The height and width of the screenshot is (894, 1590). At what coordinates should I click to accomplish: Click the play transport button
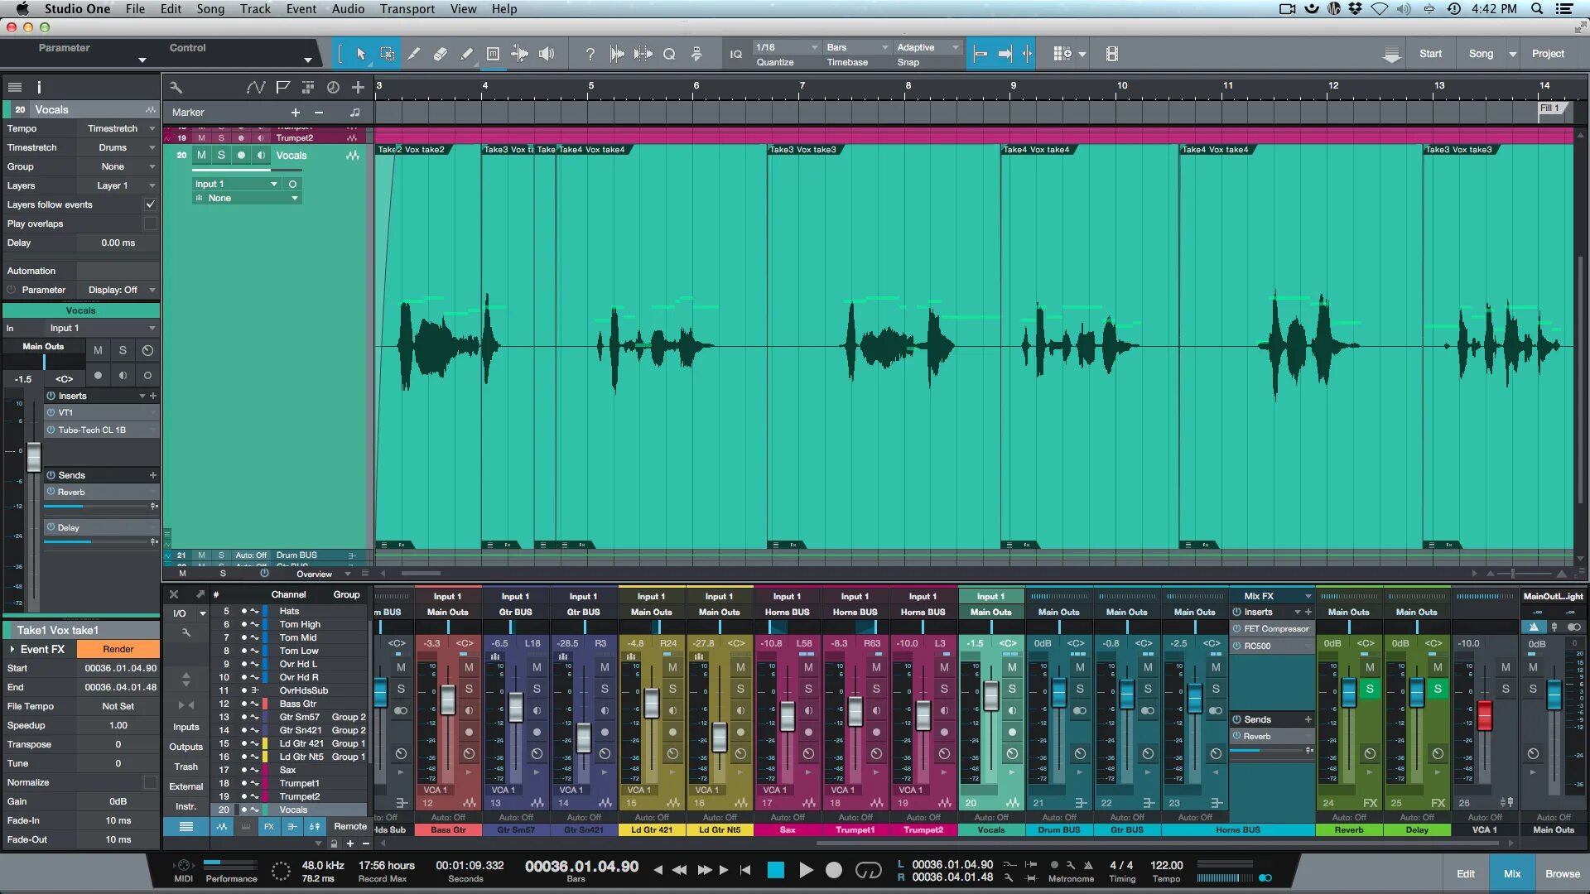pyautogui.click(x=806, y=870)
